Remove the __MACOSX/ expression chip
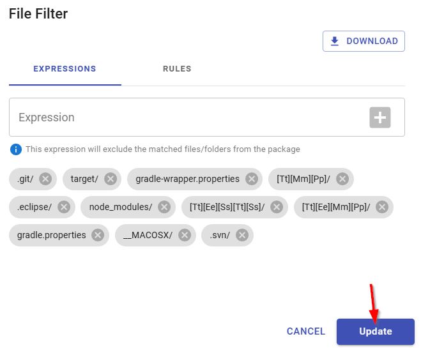This screenshot has width=421, height=348. click(x=185, y=235)
